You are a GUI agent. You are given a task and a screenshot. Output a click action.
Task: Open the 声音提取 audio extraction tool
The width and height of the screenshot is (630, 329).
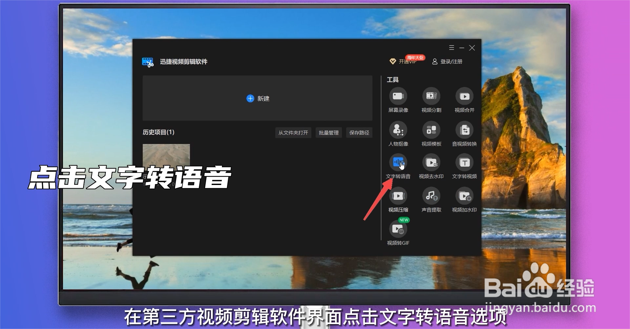(x=431, y=195)
